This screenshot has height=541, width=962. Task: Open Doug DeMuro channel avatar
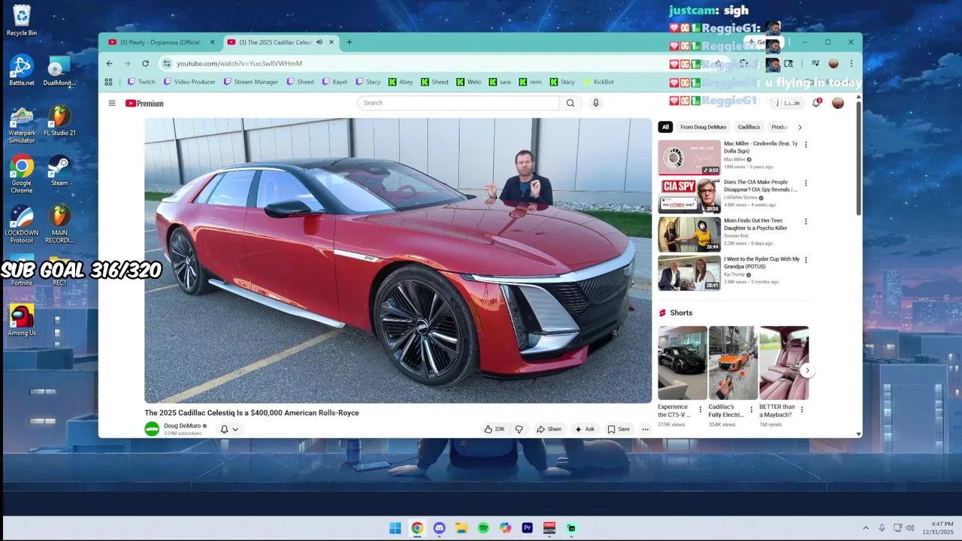pyautogui.click(x=152, y=429)
